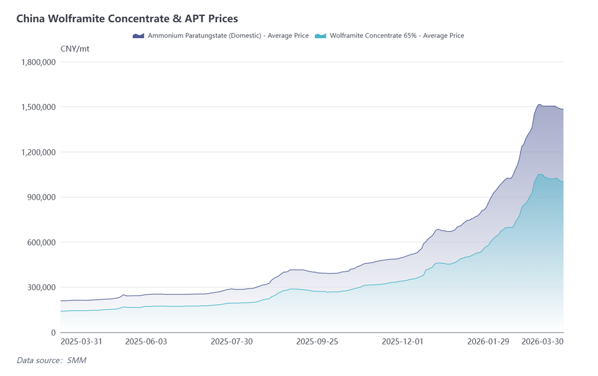
Task: Click the 2025-03-31 date on x-axis
Action: [x=82, y=341]
